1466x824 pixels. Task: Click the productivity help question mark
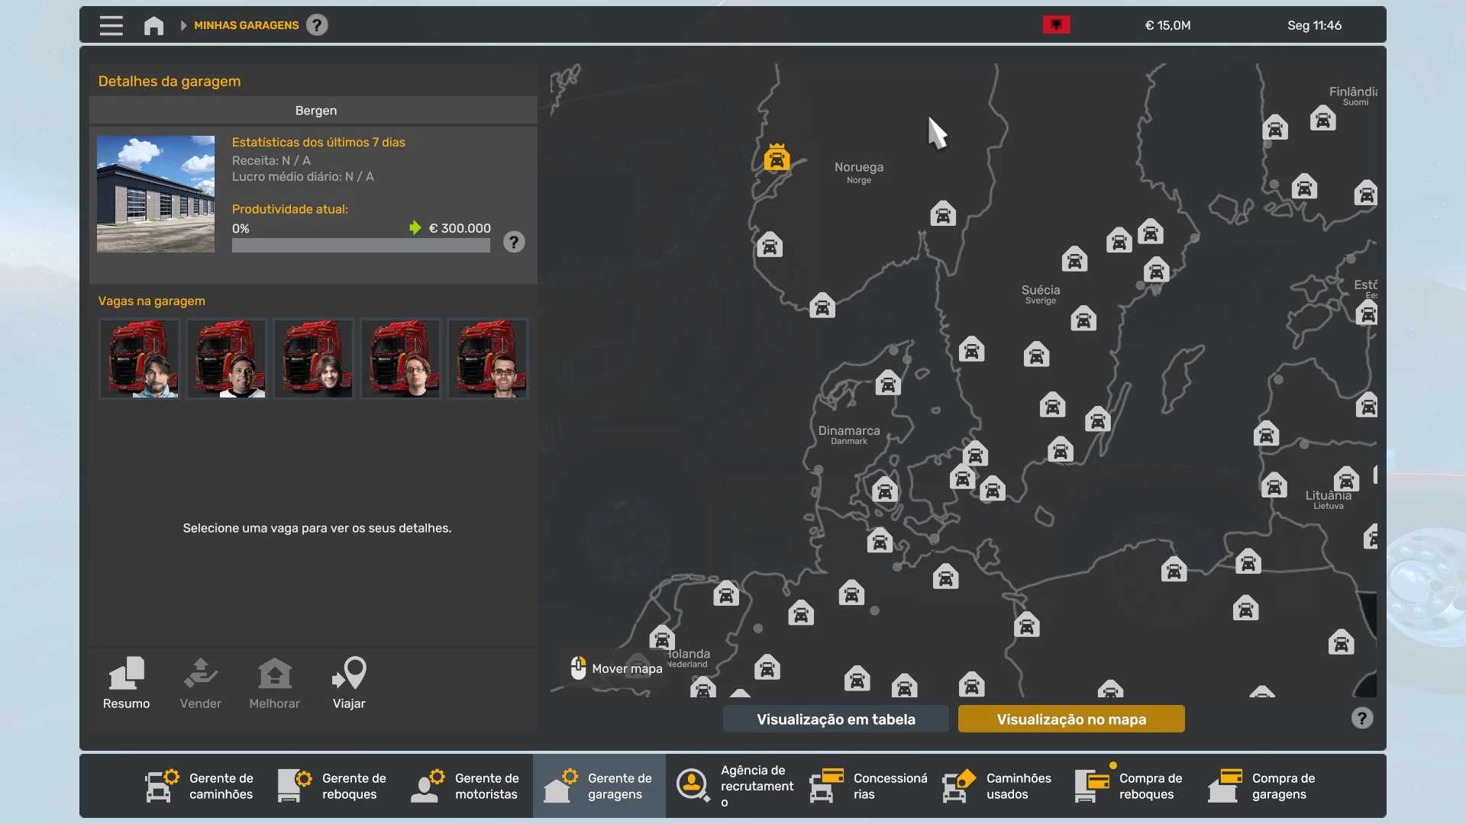coord(514,242)
